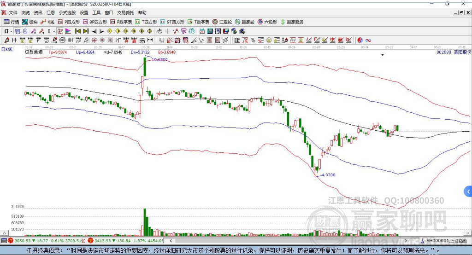Click the last yellow diamond arrow icon
The image size is (472, 255).
coord(150,31)
